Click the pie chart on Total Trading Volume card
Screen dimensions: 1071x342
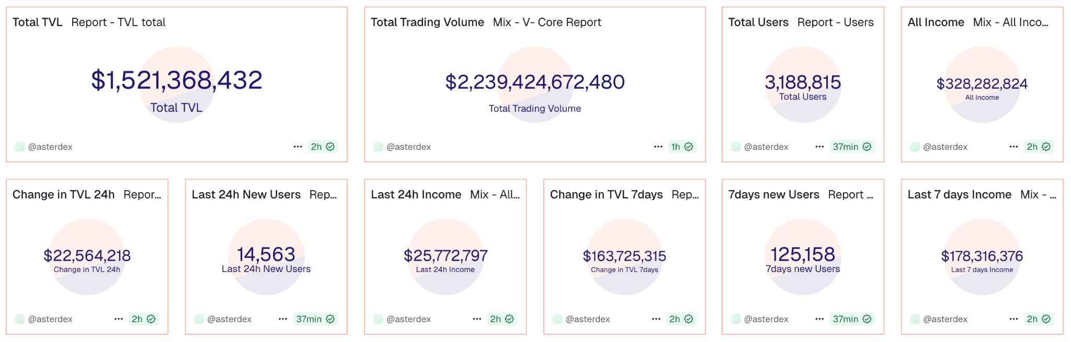pos(534,86)
